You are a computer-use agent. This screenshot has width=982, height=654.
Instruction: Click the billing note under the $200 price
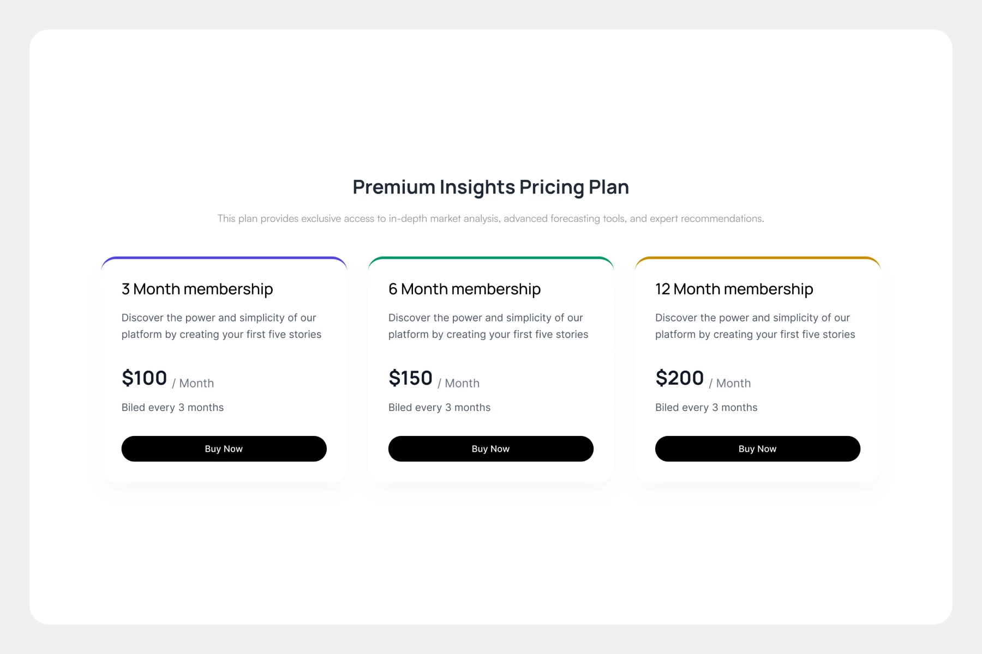pos(706,408)
